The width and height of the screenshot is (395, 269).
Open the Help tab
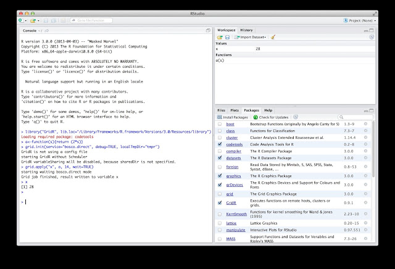coord(268,110)
